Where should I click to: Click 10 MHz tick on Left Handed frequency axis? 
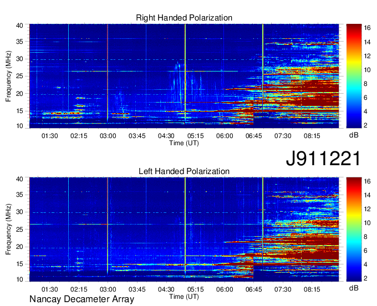19,279
